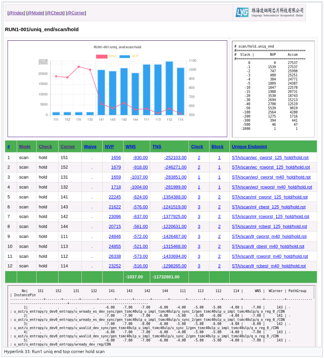324x358 pixels.
Task: Click the TNS column header
Action: click(157, 147)
